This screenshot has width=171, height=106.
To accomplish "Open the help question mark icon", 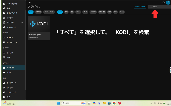I will click(164, 2).
